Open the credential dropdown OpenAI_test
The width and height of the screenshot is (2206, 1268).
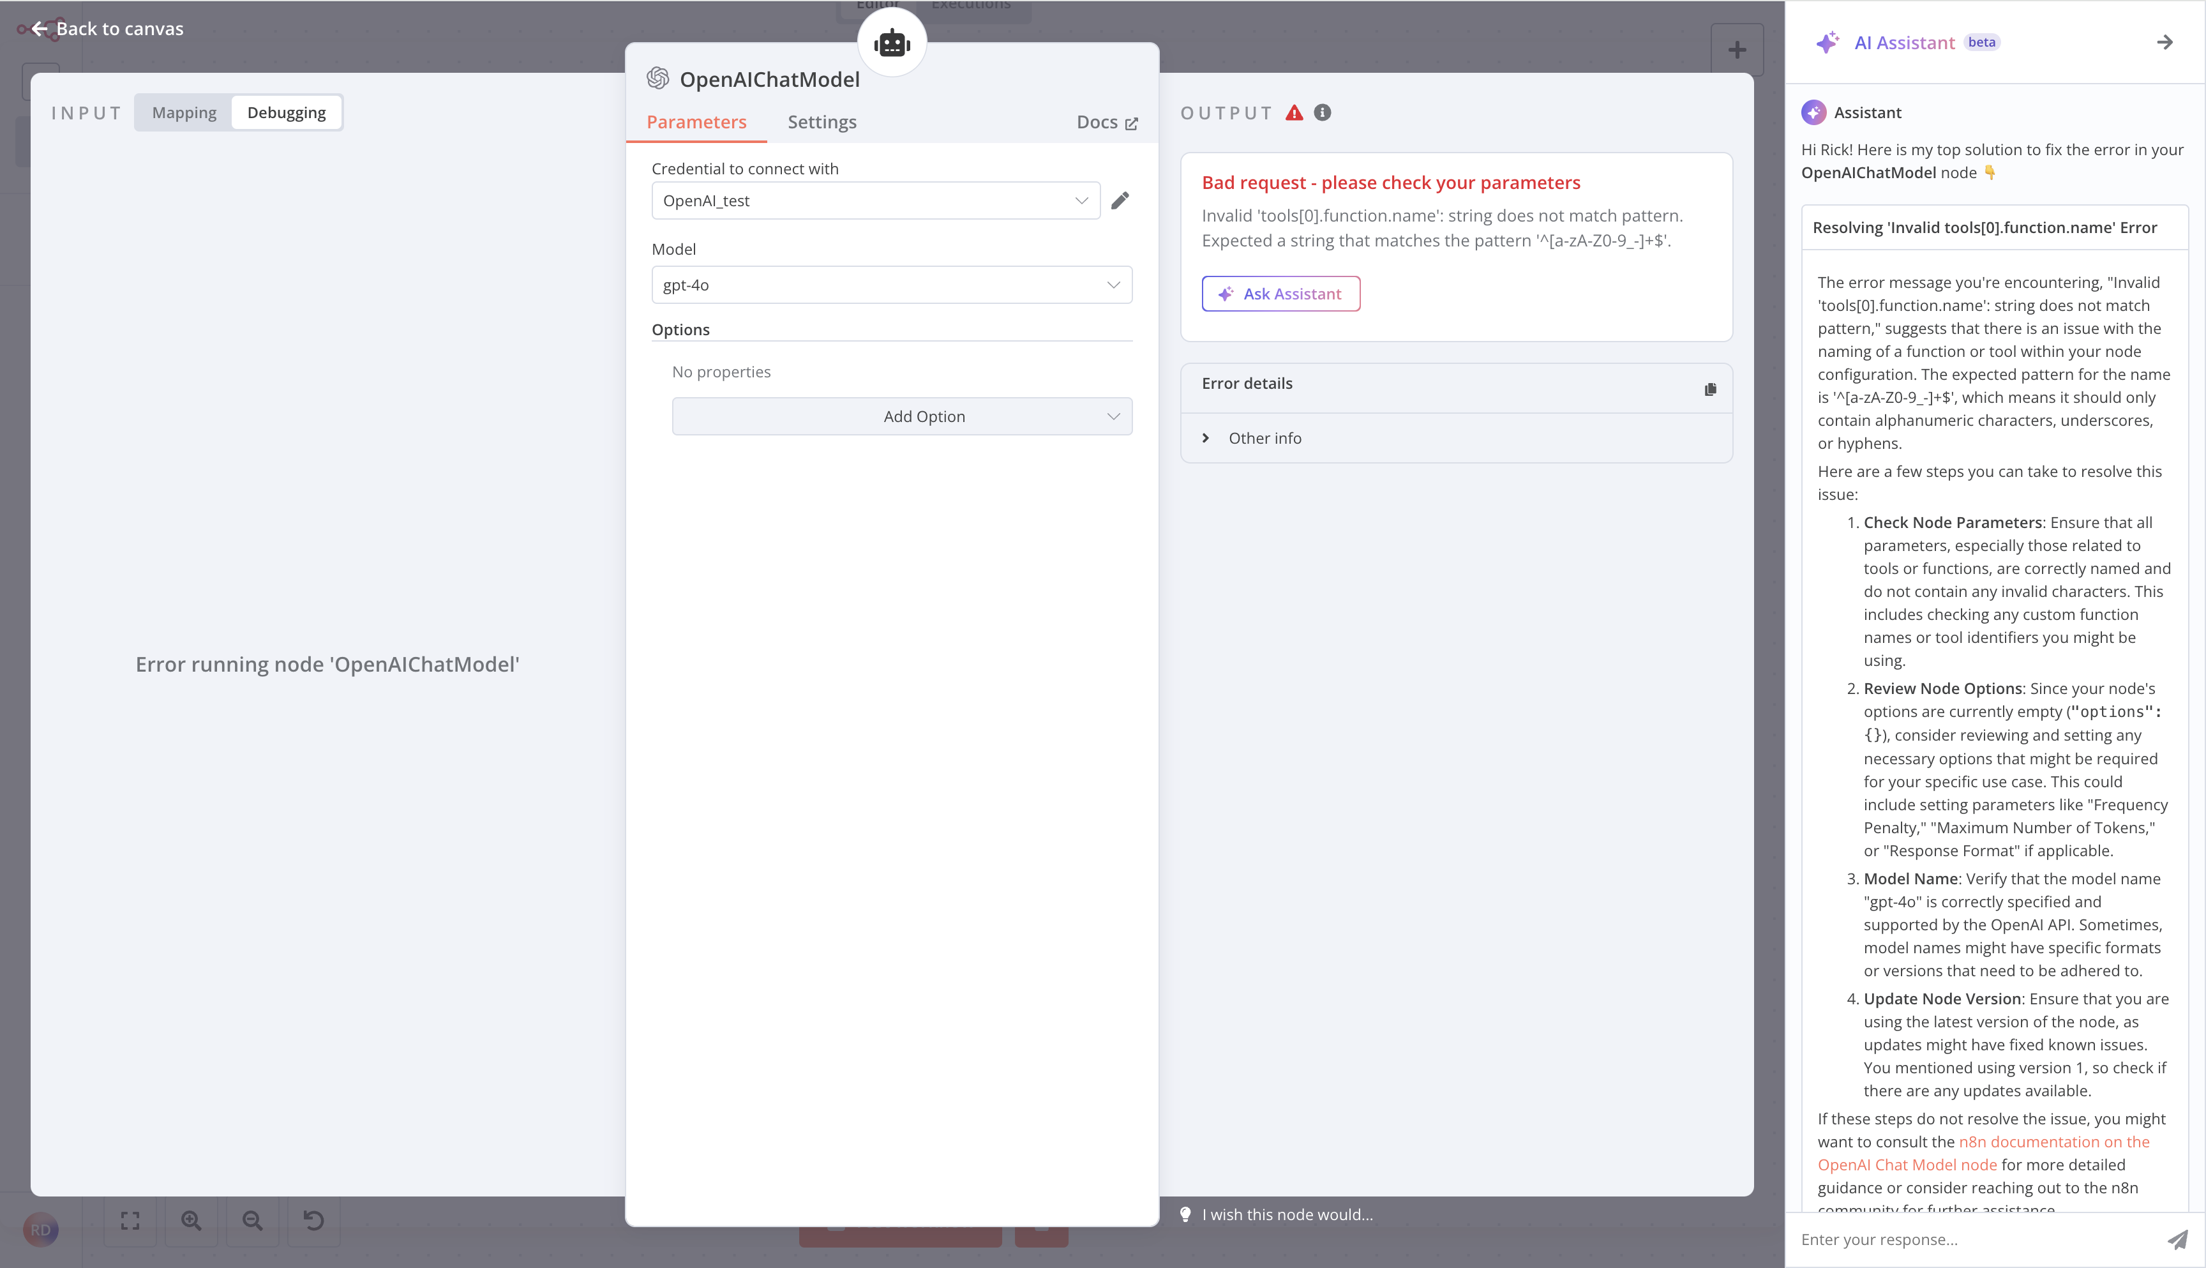875,200
